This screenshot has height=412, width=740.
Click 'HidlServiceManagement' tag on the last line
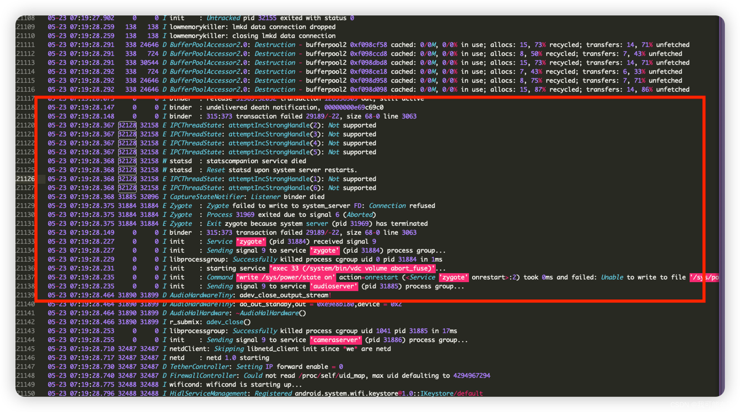point(208,394)
